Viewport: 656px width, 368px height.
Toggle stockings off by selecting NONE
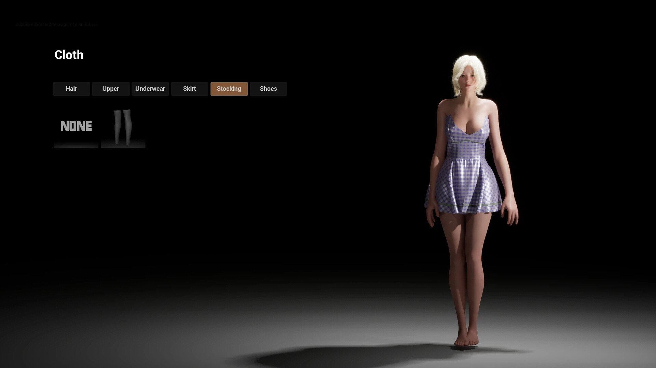pyautogui.click(x=76, y=126)
